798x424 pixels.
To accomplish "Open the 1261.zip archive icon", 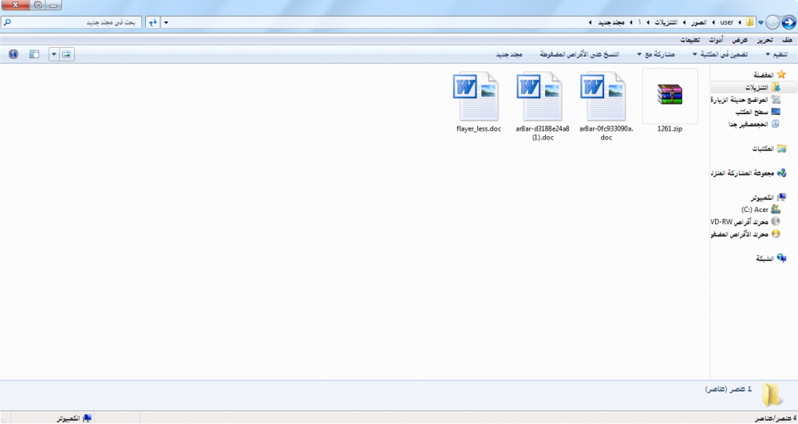I will (x=670, y=96).
